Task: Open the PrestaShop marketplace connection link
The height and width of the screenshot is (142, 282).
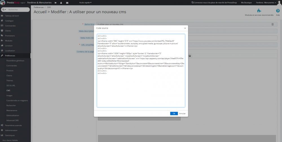Action: point(214,3)
